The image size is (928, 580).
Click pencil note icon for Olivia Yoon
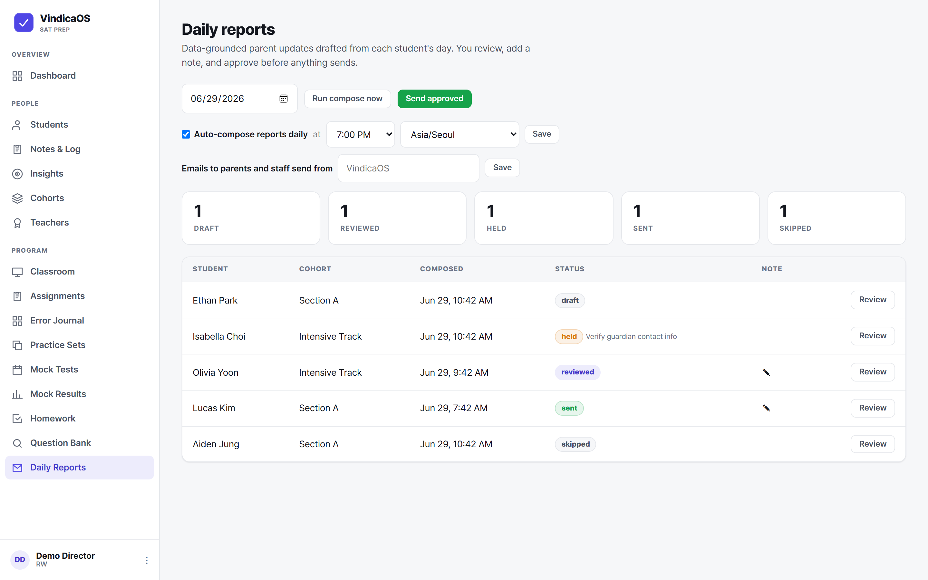766,372
